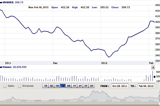Click the Feb axis label
The image size is (160, 106).
point(151,63)
